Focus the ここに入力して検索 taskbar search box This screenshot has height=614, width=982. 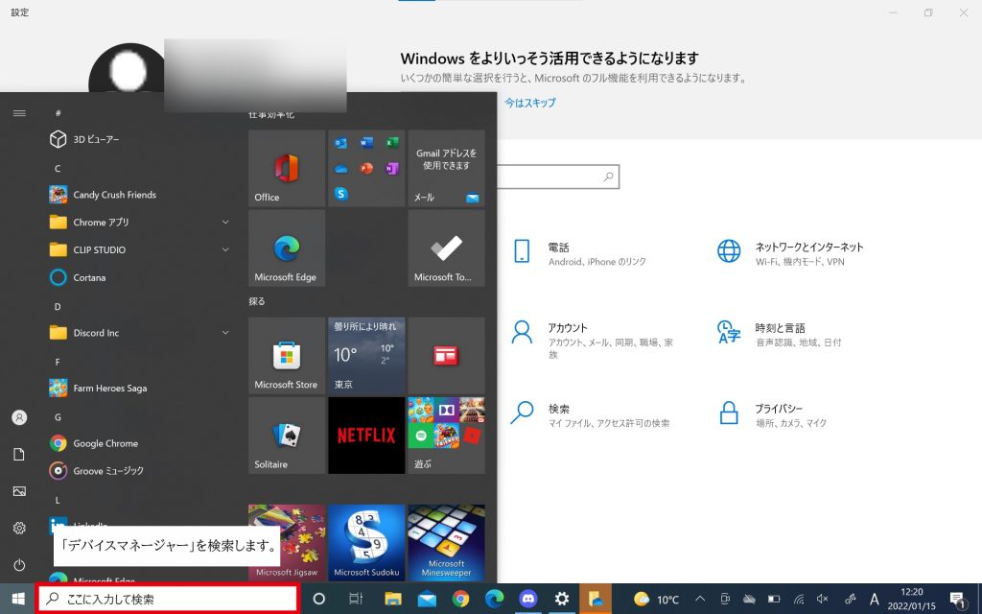169,599
